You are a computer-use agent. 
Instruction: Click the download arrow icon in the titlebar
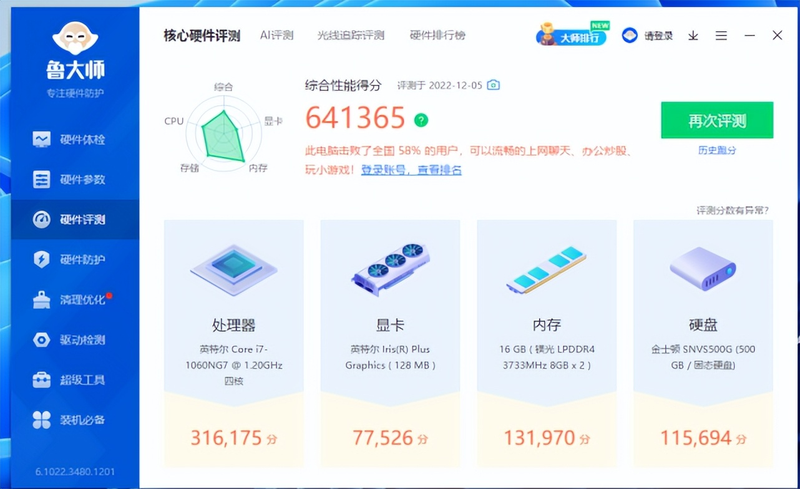[693, 36]
